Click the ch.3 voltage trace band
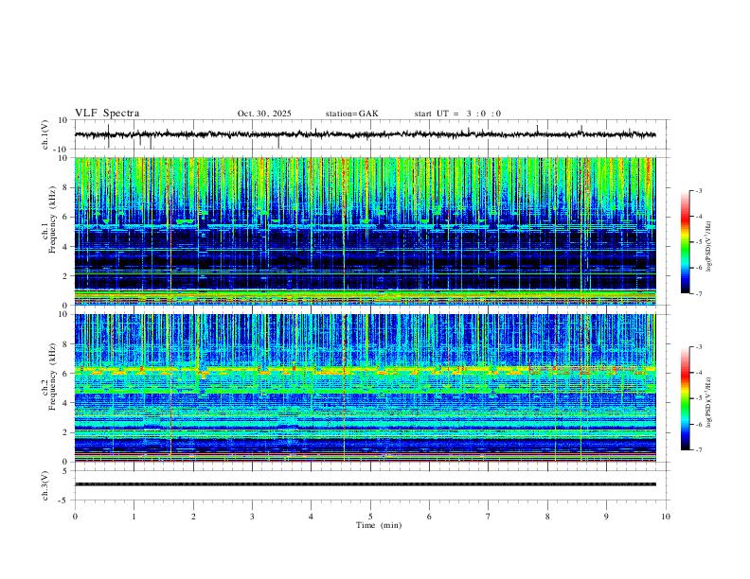Screen dimensions: 750x579 [x=365, y=484]
